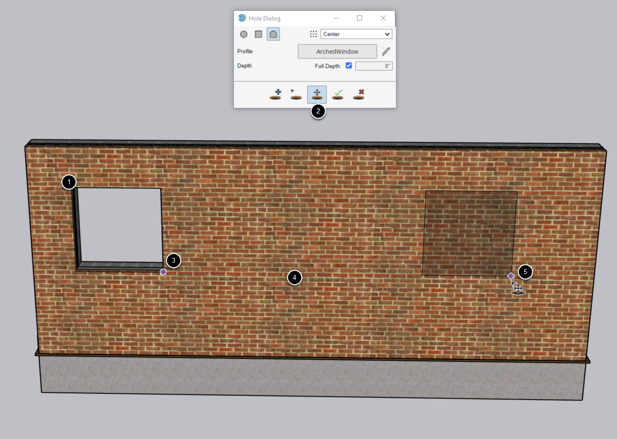Image resolution: width=617 pixels, height=439 pixels.
Task: Click the shaded hole preview on the wall
Action: tap(469, 234)
